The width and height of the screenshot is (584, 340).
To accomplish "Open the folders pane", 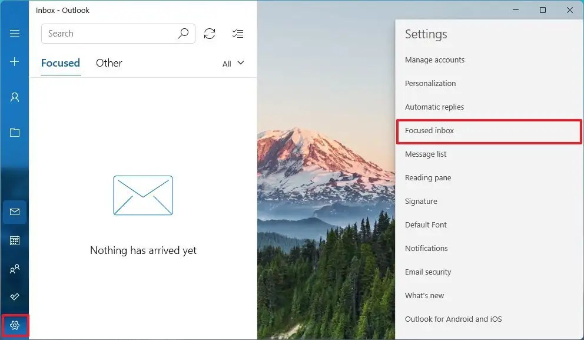I will pos(15,133).
